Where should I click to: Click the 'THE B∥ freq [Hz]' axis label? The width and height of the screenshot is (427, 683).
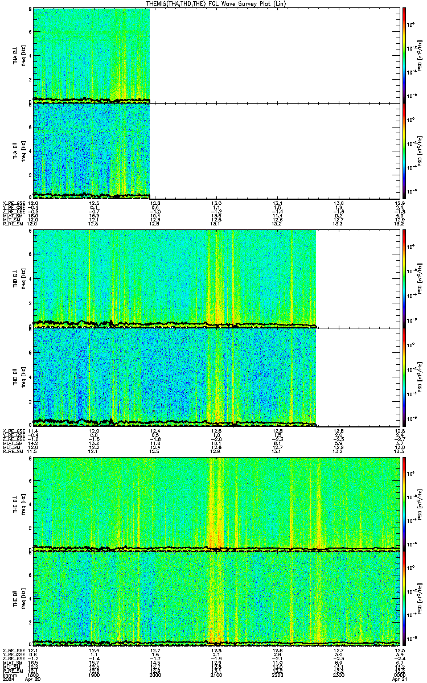[19, 599]
